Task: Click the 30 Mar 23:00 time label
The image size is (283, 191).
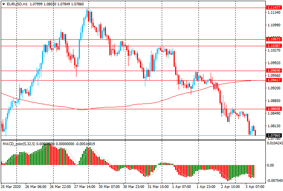Action: [x=134, y=187]
